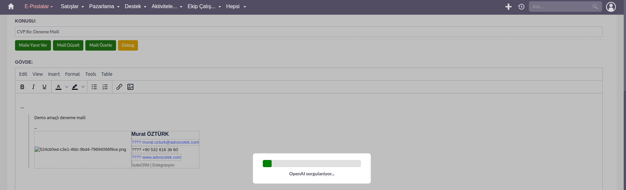Click the KONUSU subject input field
626x190 pixels.
309,32
